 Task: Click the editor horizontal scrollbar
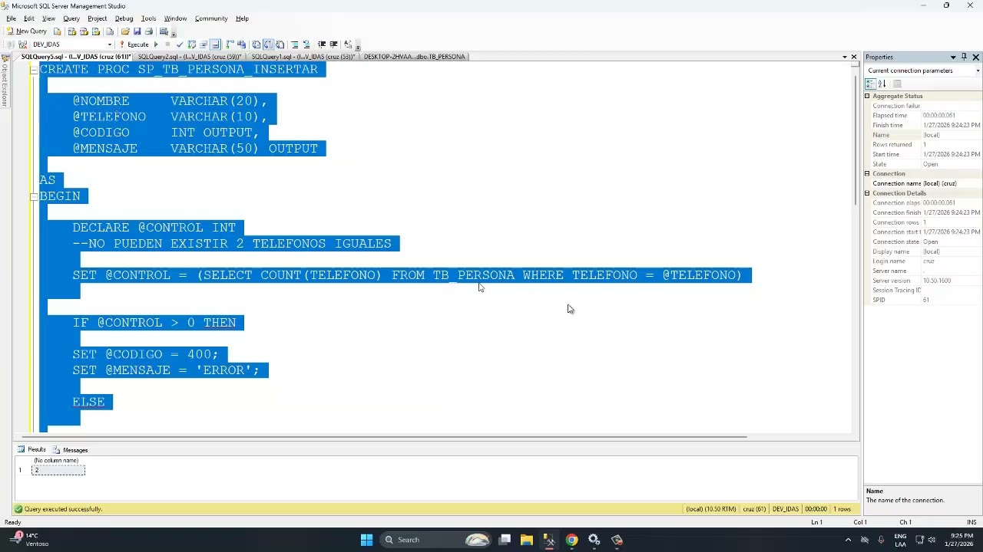coord(384,438)
